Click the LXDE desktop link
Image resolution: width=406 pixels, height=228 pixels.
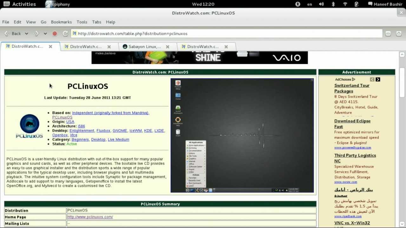click(159, 130)
